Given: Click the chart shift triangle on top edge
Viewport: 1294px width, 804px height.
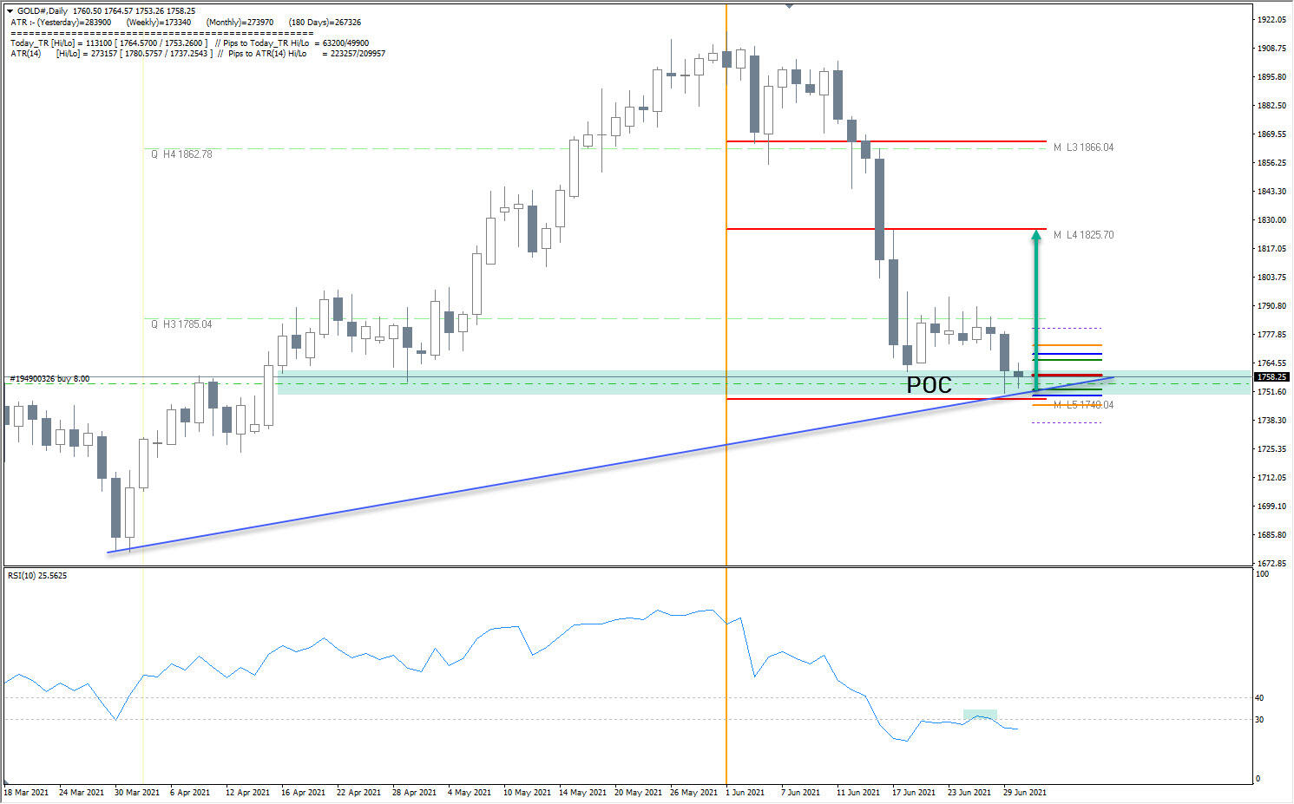Looking at the screenshot, I should pyautogui.click(x=789, y=6).
